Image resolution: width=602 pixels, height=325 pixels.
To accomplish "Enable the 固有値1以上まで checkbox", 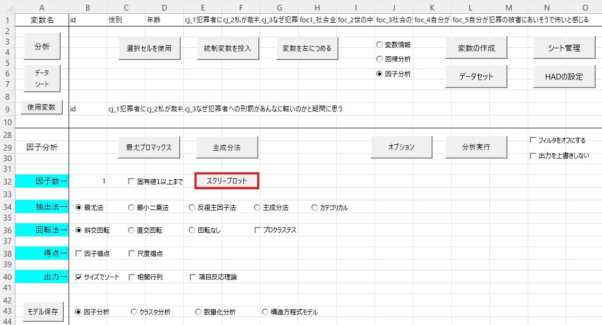I will click(132, 181).
